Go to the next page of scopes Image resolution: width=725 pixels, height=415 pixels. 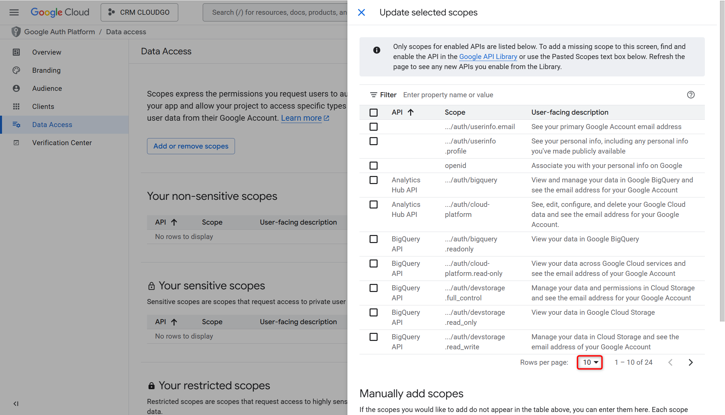pyautogui.click(x=690, y=362)
